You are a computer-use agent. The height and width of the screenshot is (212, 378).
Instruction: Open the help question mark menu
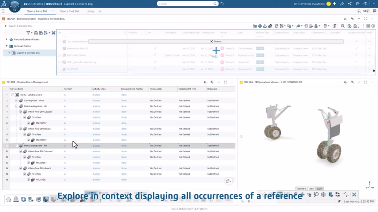click(x=365, y=4)
